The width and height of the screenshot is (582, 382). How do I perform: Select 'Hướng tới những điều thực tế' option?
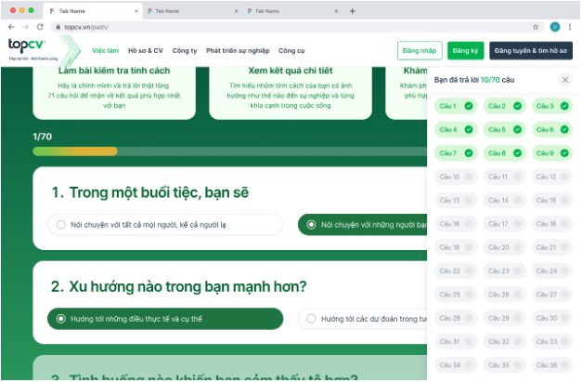pyautogui.click(x=165, y=319)
